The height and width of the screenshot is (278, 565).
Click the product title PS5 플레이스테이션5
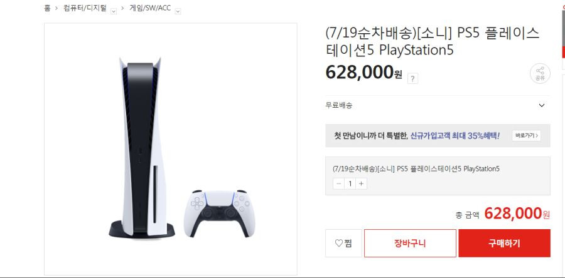click(433, 41)
